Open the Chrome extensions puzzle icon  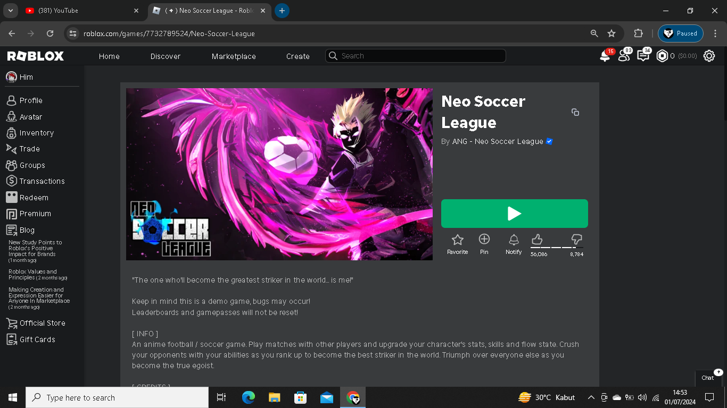pyautogui.click(x=639, y=33)
